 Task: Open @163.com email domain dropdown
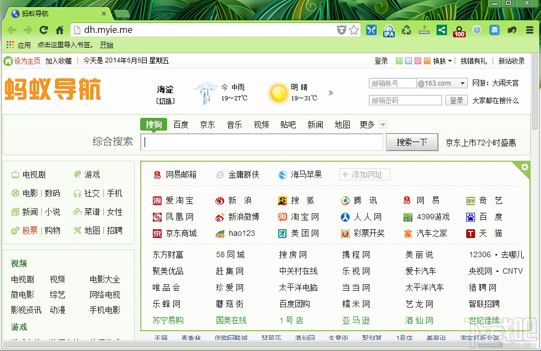point(442,83)
